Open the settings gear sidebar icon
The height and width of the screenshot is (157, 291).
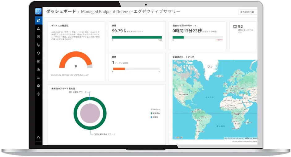coord(38,94)
